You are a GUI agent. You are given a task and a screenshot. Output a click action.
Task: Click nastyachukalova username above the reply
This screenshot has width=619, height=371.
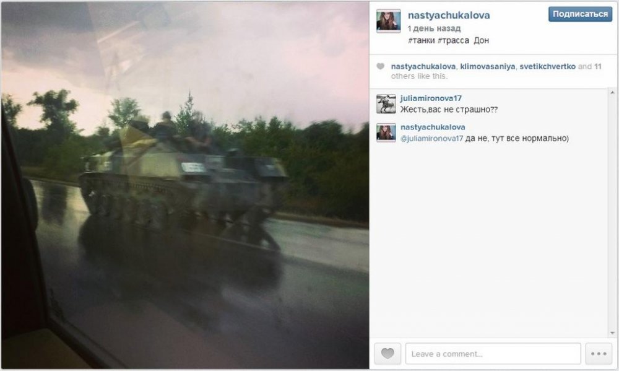pyautogui.click(x=433, y=127)
